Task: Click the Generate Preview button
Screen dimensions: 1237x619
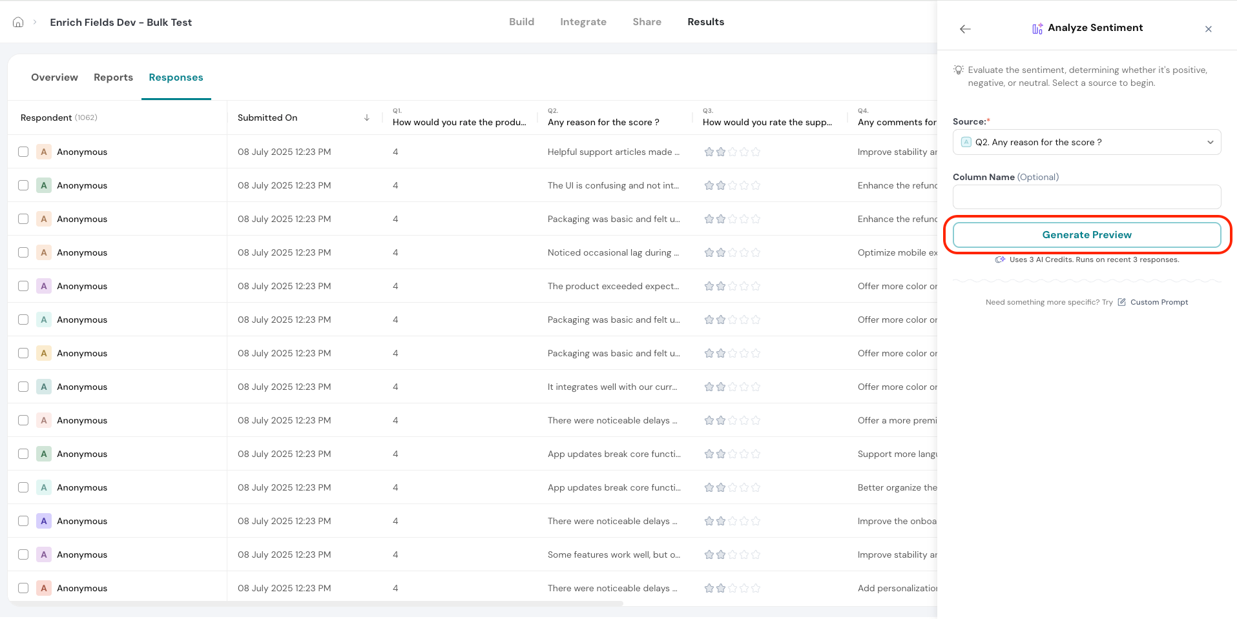Action: 1086,235
